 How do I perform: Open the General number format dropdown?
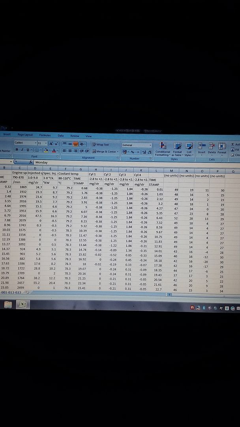(x=150, y=145)
